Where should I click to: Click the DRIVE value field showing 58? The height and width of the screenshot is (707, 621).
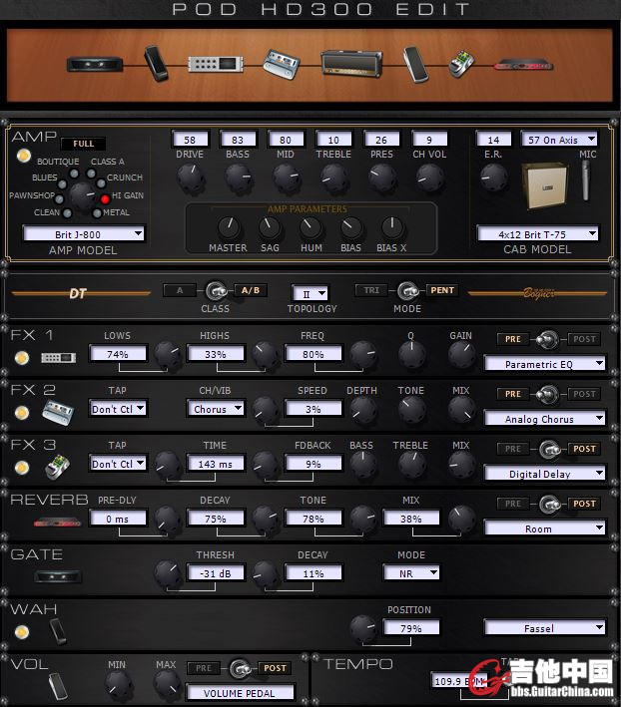click(190, 140)
